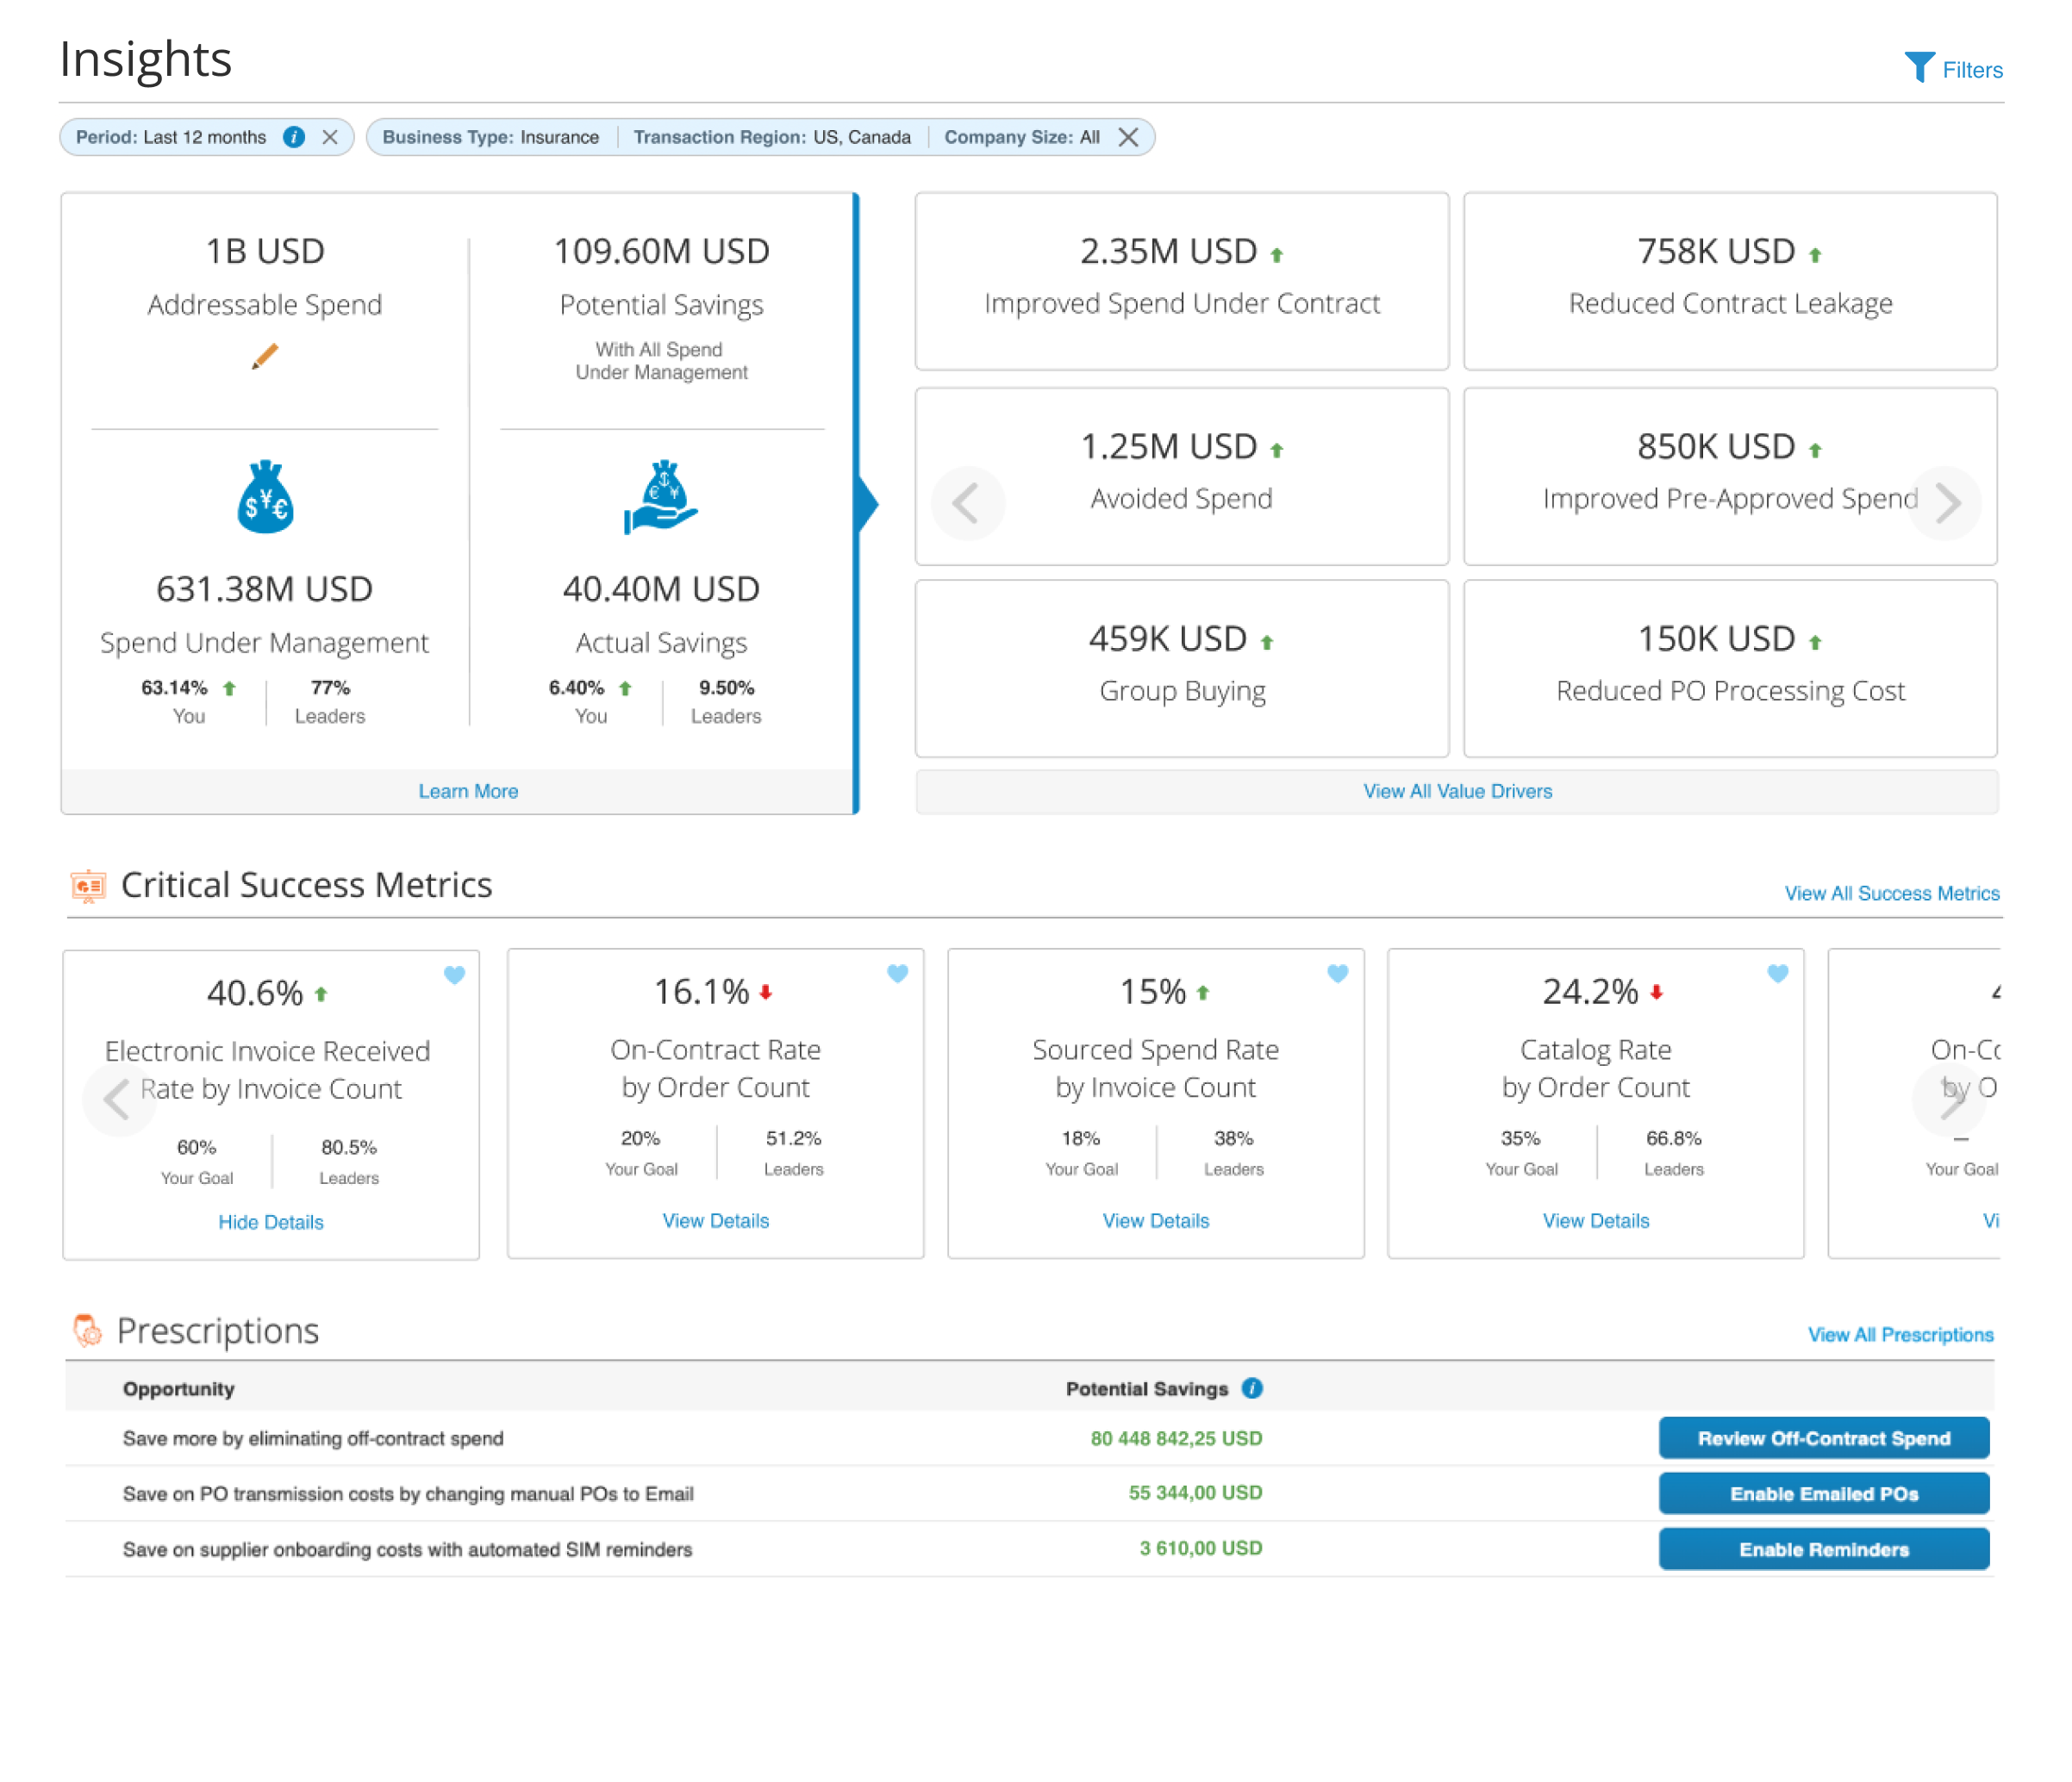The height and width of the screenshot is (1782, 2072).
Task: Remove the Period filter chip
Action: (330, 137)
